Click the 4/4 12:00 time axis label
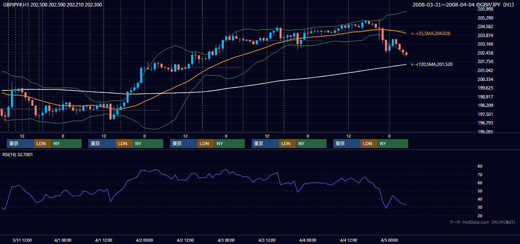520x244 pixels. [x=349, y=240]
